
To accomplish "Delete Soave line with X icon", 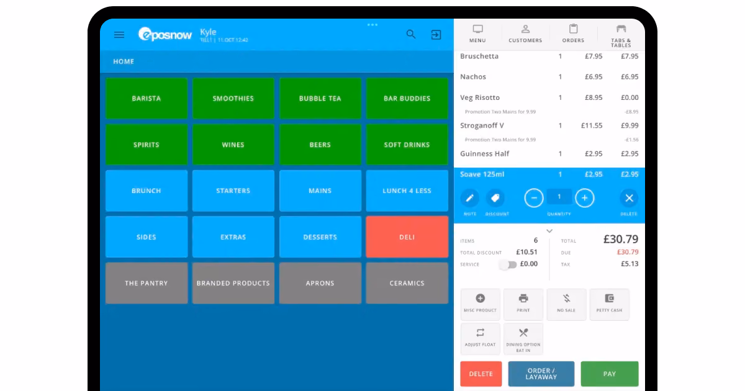I will click(x=629, y=198).
